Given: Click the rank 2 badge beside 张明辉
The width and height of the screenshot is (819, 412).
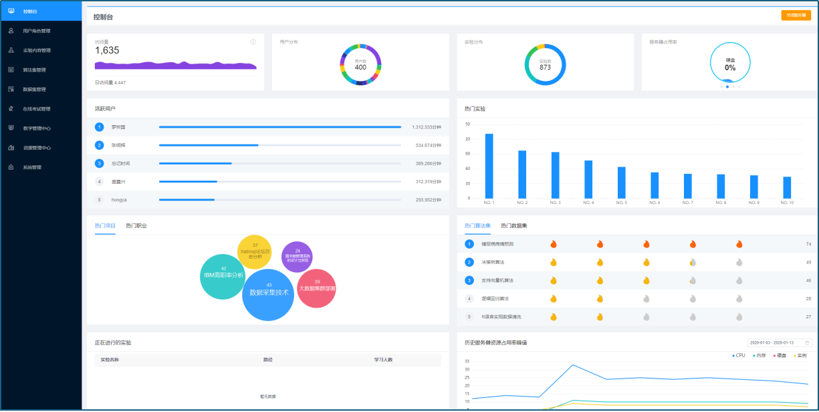Looking at the screenshot, I should [x=99, y=144].
